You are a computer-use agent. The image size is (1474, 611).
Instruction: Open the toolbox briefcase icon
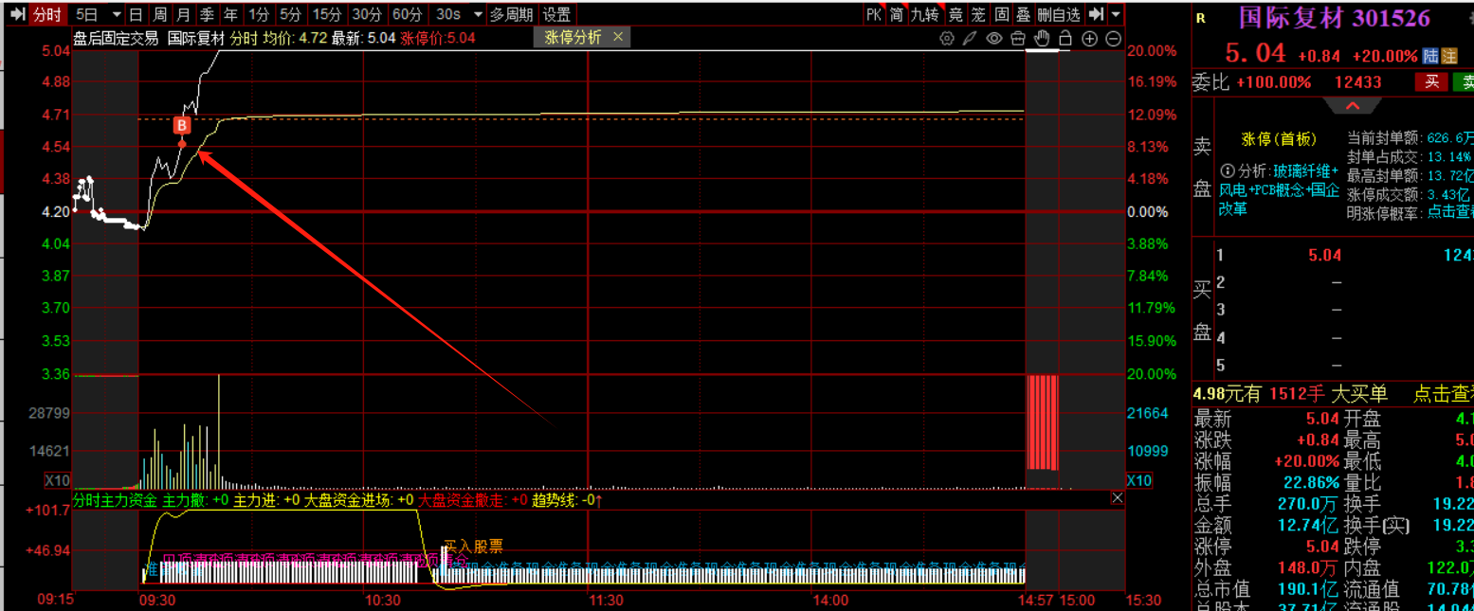[1018, 39]
